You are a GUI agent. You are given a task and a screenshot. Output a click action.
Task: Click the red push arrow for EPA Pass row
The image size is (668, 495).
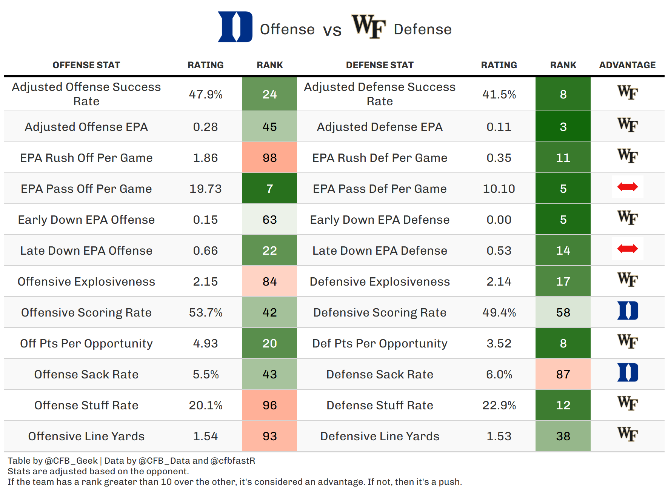(627, 187)
